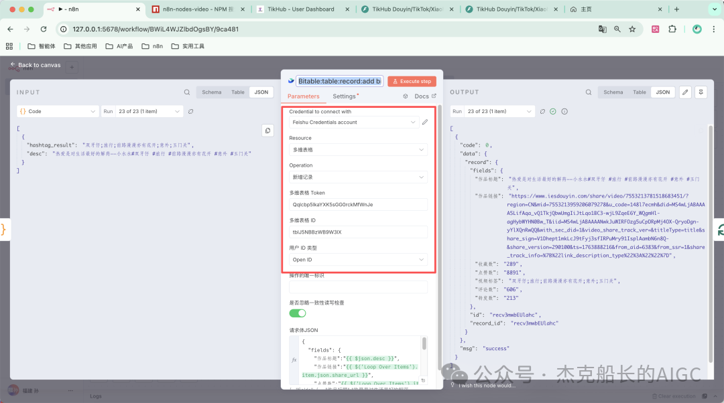Open the extensions puzzle icon
Image resolution: width=724 pixels, height=403 pixels.
(672, 29)
